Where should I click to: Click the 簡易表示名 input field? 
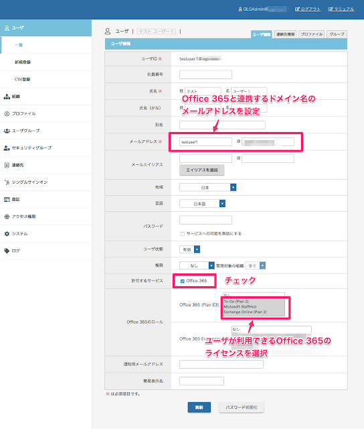click(201, 381)
